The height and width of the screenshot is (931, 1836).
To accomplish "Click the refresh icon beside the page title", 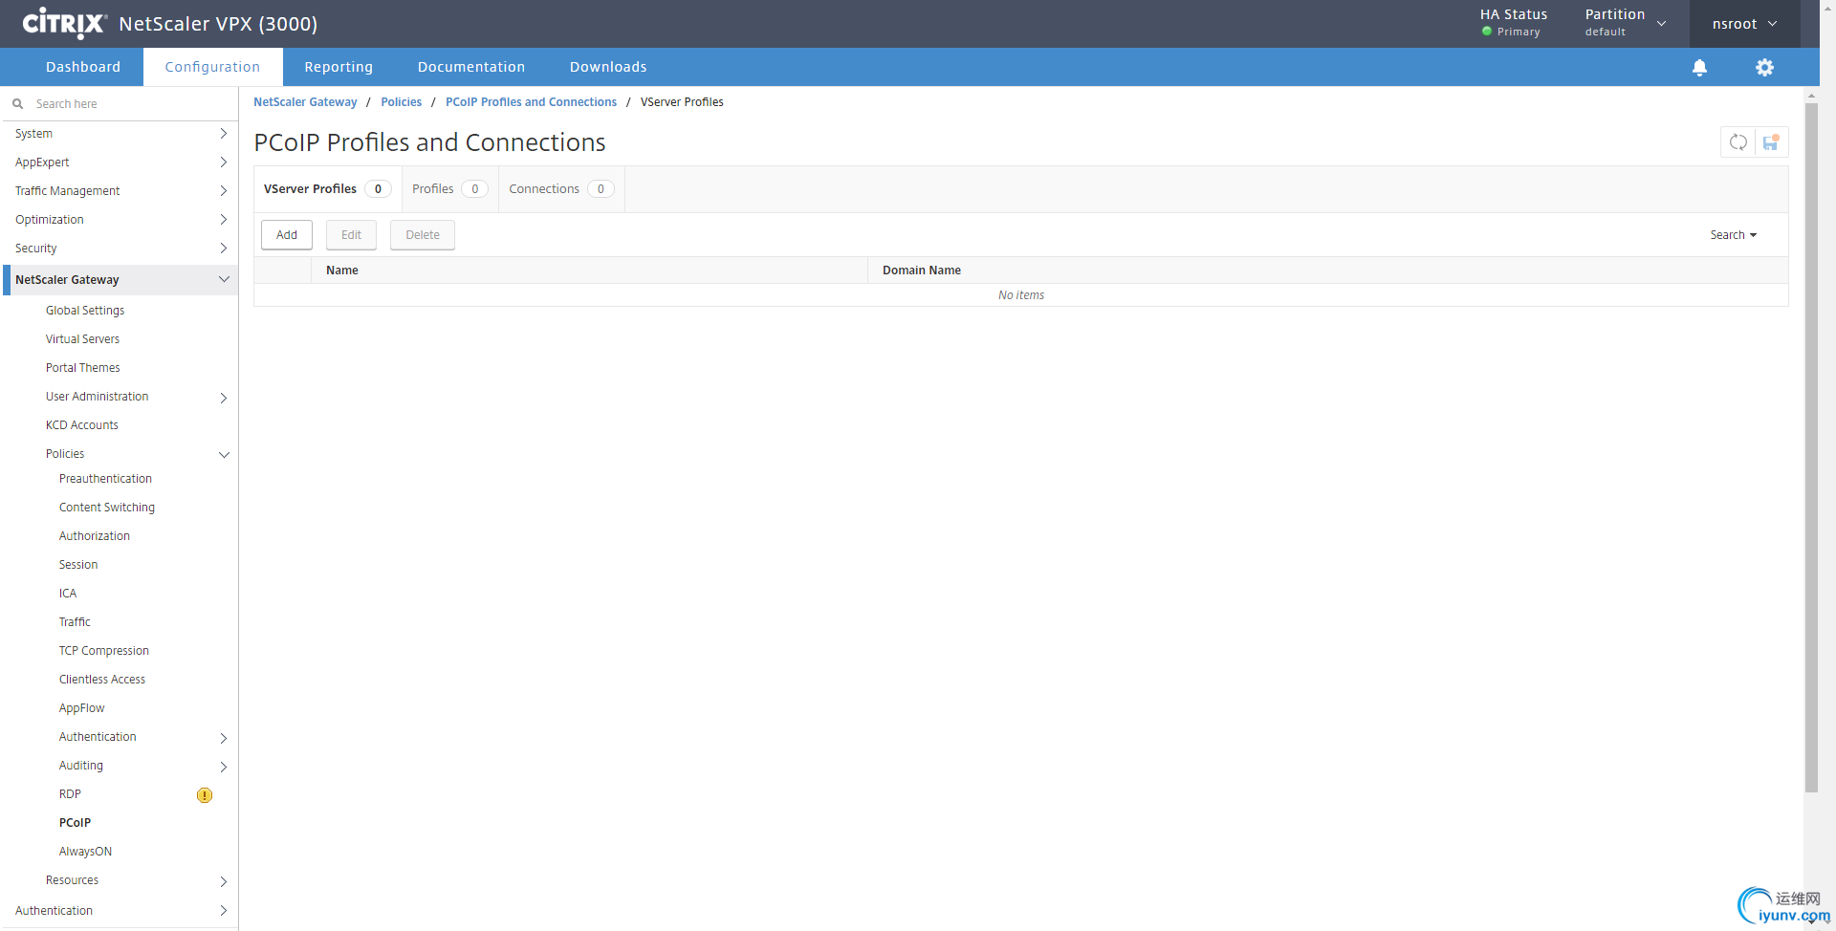I will 1738,142.
